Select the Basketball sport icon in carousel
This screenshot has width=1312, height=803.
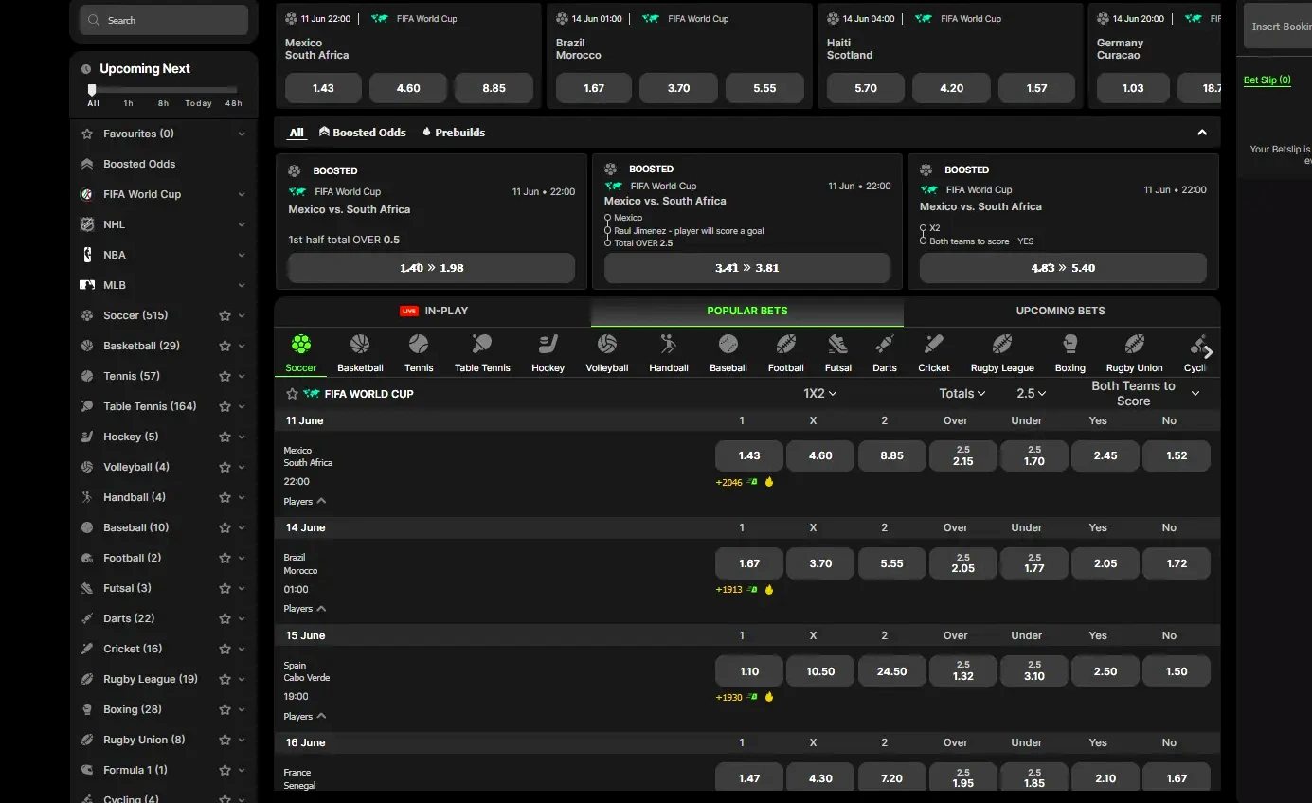360,344
